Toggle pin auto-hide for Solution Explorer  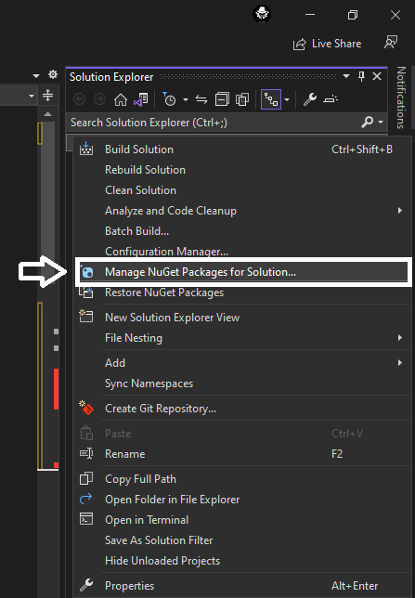point(361,77)
